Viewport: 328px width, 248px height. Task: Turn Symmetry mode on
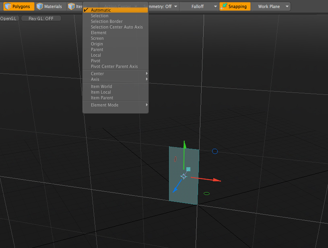point(160,6)
